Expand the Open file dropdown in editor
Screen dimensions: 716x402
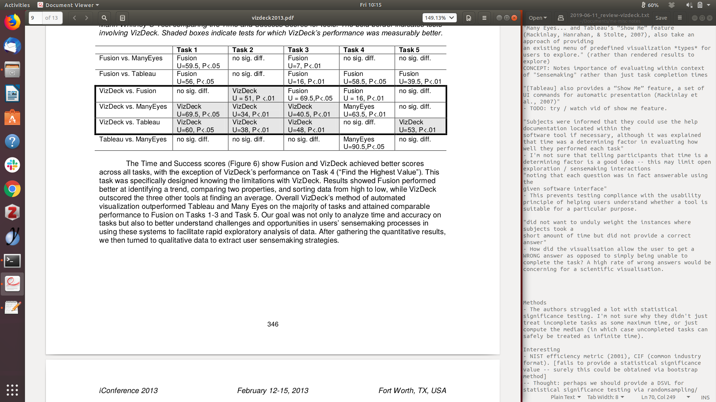tap(537, 18)
